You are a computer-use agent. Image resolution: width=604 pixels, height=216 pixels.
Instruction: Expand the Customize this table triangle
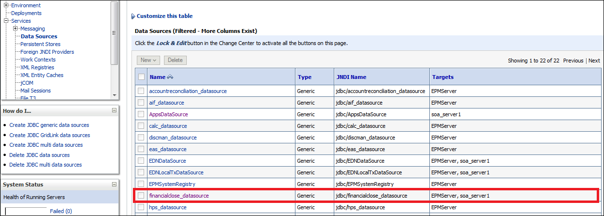133,16
